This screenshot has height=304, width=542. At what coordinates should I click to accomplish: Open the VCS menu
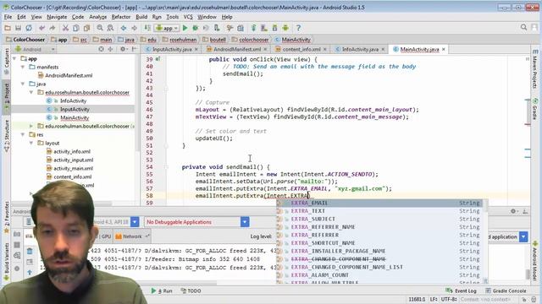188,17
